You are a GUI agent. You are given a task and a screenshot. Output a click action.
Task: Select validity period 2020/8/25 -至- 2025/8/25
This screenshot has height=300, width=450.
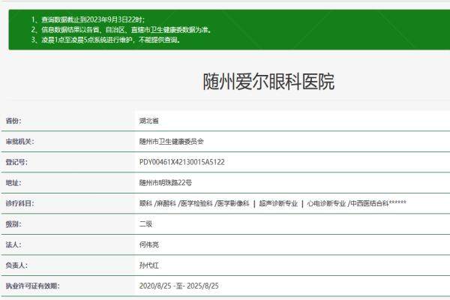point(179,286)
